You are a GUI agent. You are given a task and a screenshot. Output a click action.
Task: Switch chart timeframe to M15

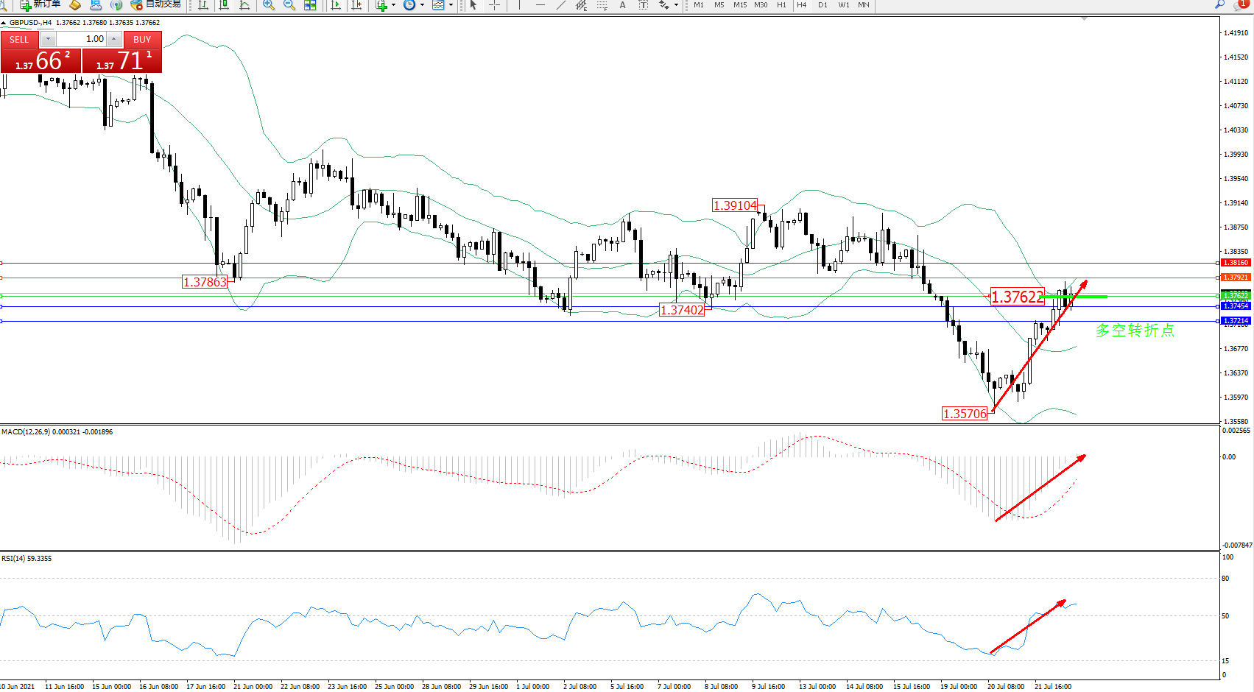click(x=739, y=5)
